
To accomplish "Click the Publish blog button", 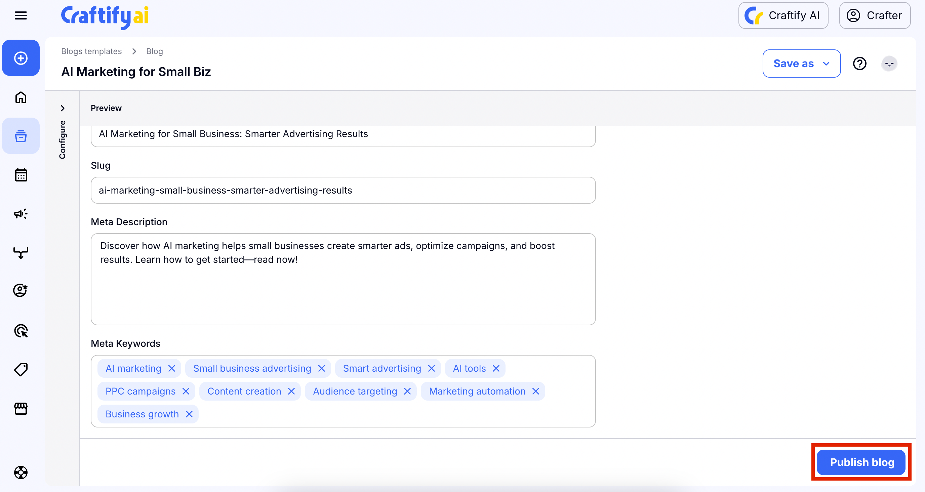I will pyautogui.click(x=861, y=462).
